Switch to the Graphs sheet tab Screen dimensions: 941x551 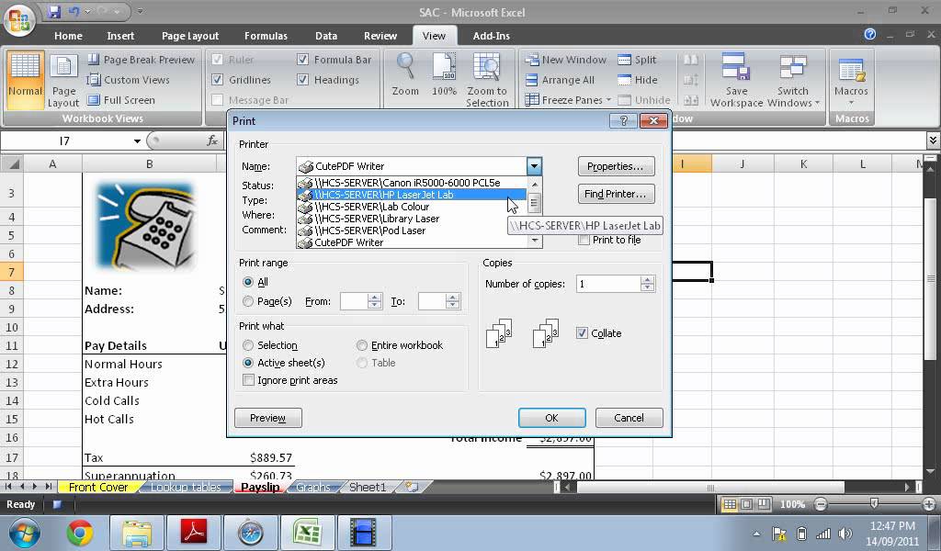click(x=313, y=487)
